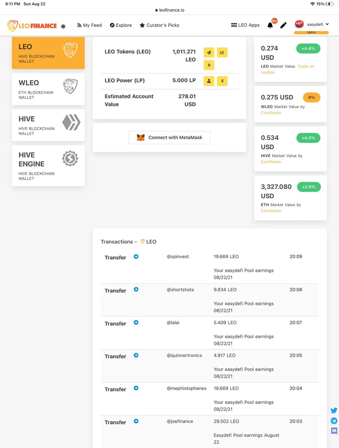Click the delegate LEO Power person icon
This screenshot has width=339, height=448.
[209, 81]
